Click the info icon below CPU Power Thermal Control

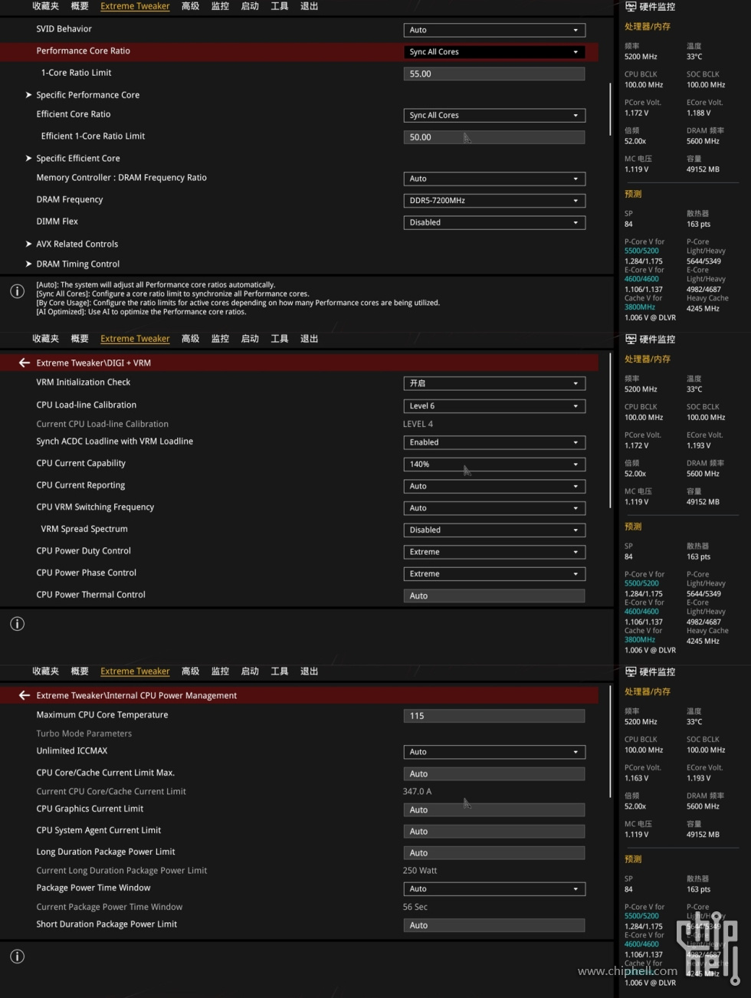tap(17, 624)
